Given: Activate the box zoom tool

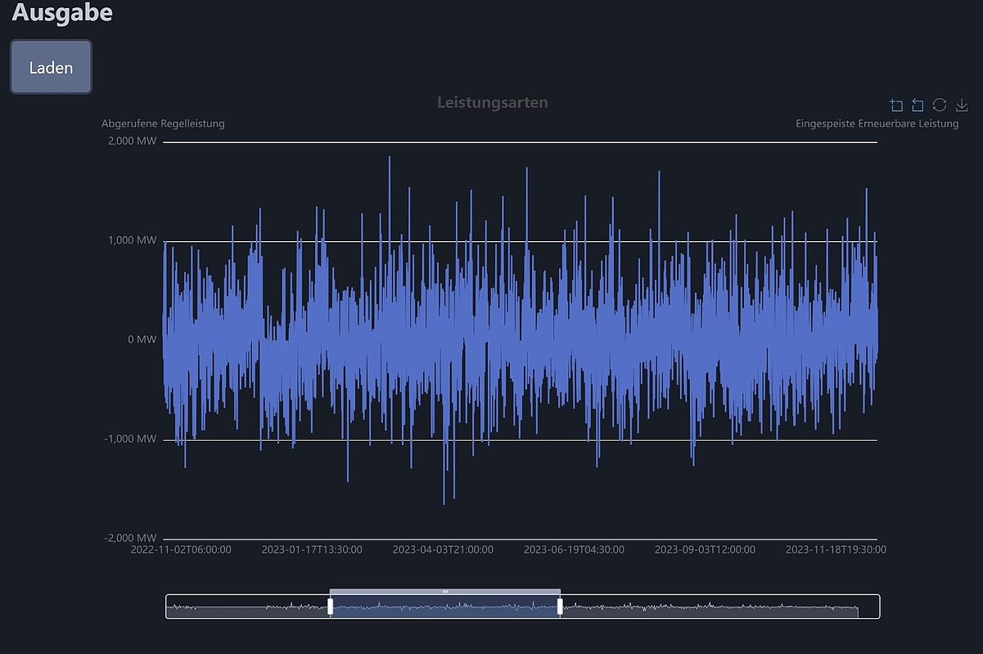Looking at the screenshot, I should [x=896, y=105].
